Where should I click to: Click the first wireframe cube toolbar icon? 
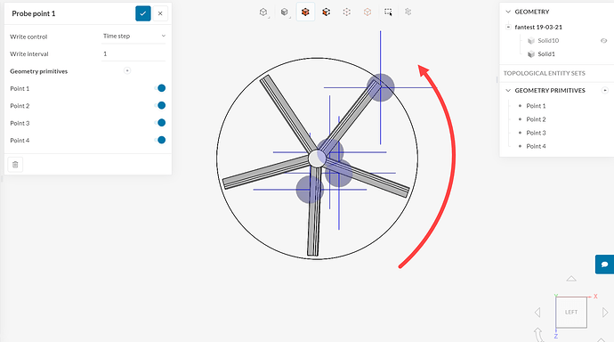263,12
